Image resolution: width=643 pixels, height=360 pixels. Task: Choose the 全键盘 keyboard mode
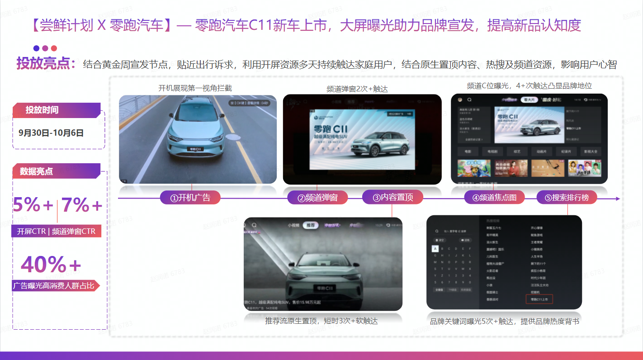(x=439, y=290)
